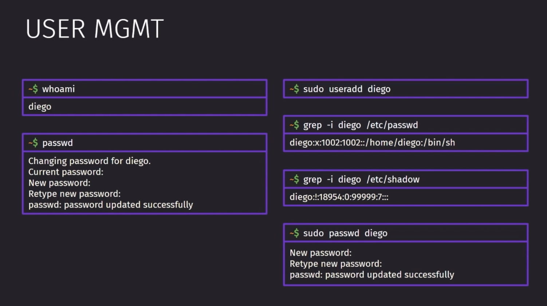This screenshot has height=306, width=547.
Task: Click 'Retype new password:' in left passwd output
Action: tap(74, 194)
